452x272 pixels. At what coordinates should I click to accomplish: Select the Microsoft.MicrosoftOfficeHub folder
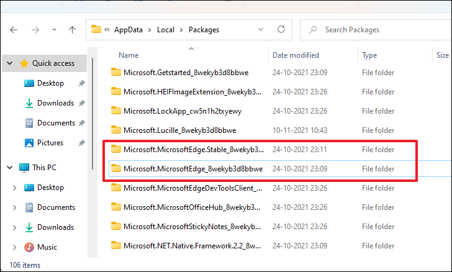192,207
